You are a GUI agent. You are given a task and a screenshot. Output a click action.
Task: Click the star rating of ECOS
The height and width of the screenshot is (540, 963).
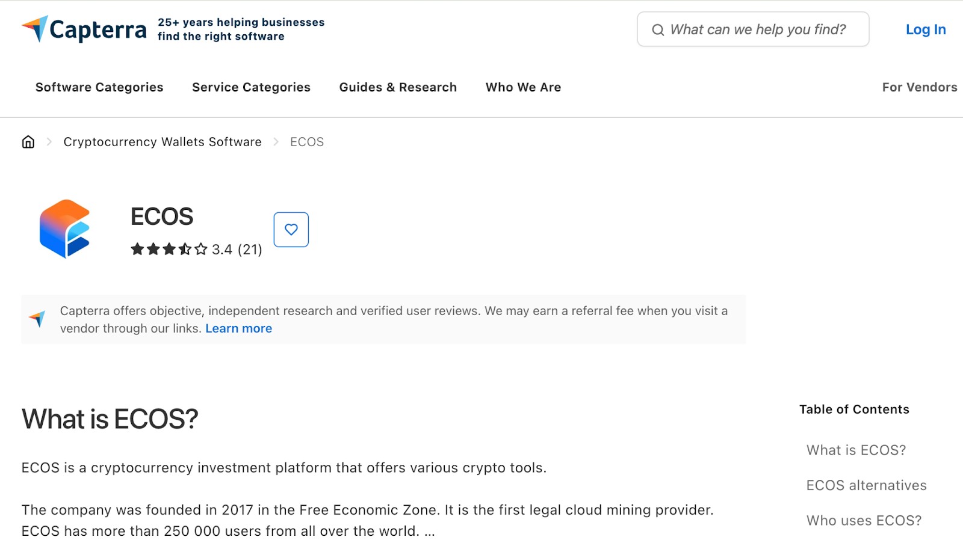169,249
